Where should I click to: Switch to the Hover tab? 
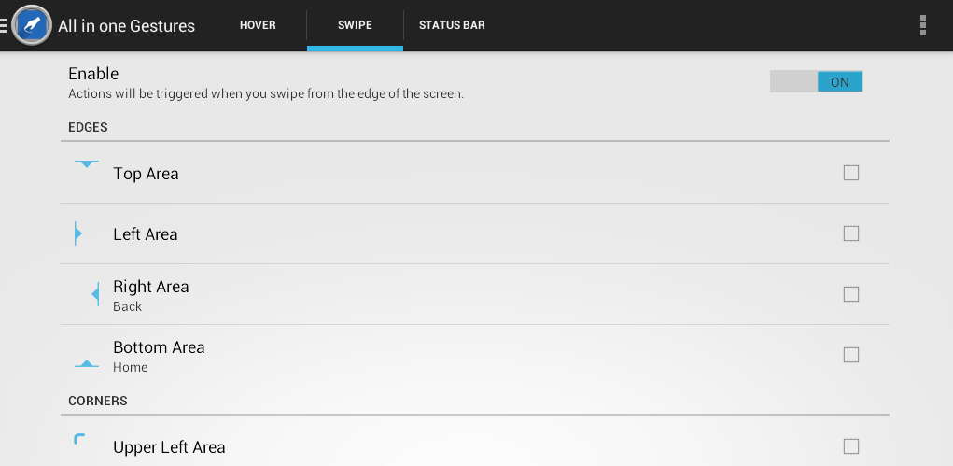pyautogui.click(x=258, y=25)
